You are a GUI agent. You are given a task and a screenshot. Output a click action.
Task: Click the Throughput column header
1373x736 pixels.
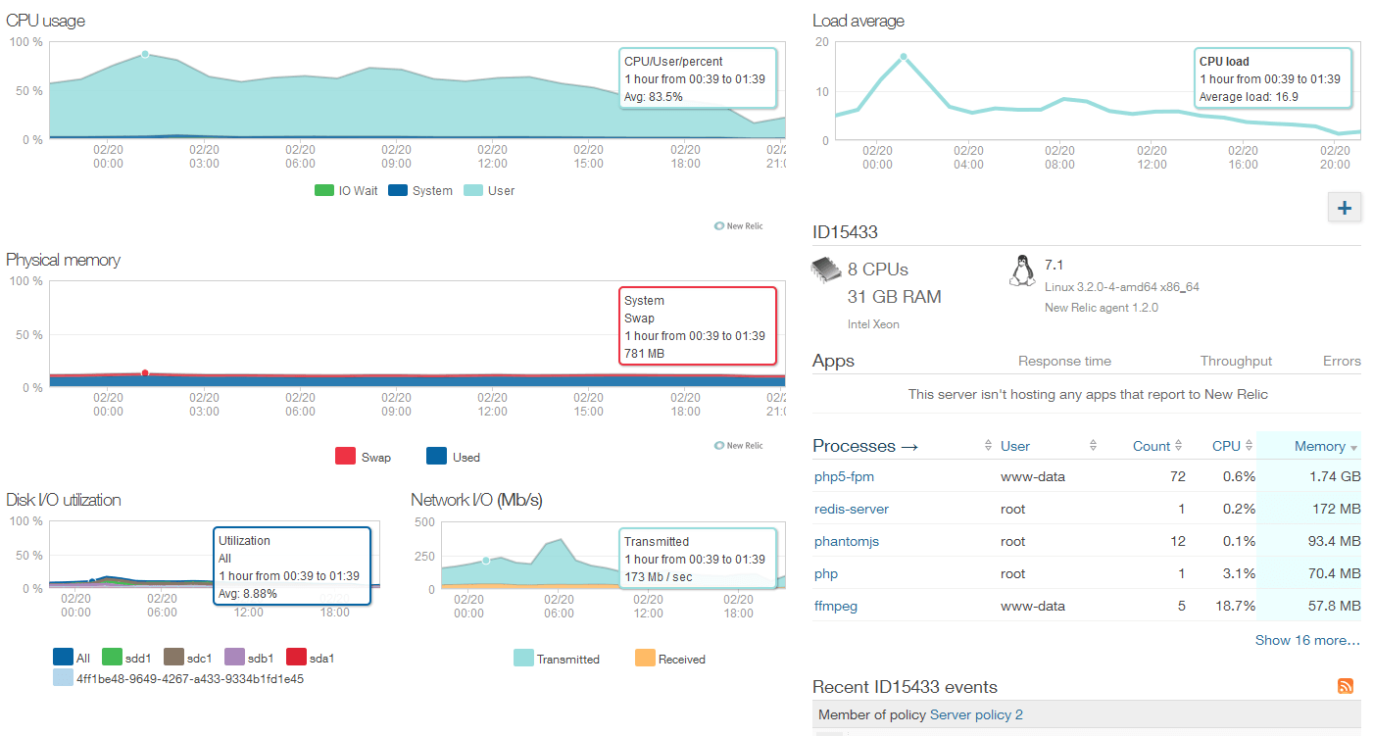click(x=1236, y=361)
